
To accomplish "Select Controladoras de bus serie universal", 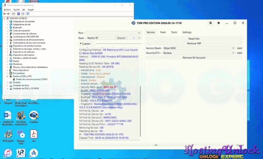I will 29,43.
